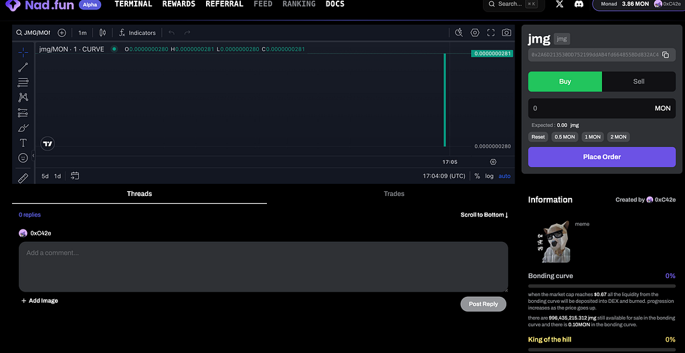Toggle log scale mode

pyautogui.click(x=489, y=176)
